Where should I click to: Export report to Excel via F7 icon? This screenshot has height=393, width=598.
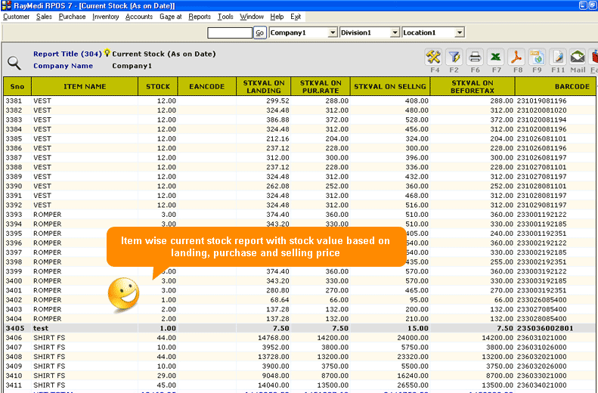(x=496, y=57)
